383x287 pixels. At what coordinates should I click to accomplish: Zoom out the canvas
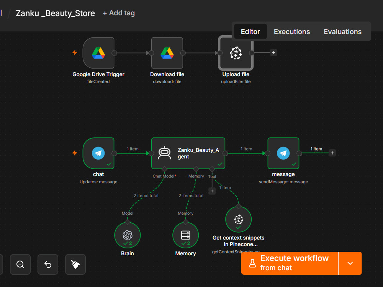tap(20, 264)
